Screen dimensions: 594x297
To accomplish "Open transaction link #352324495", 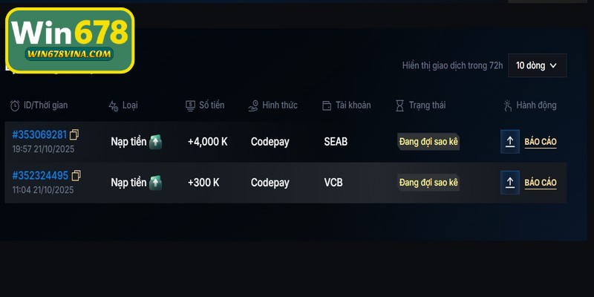I will (x=40, y=176).
